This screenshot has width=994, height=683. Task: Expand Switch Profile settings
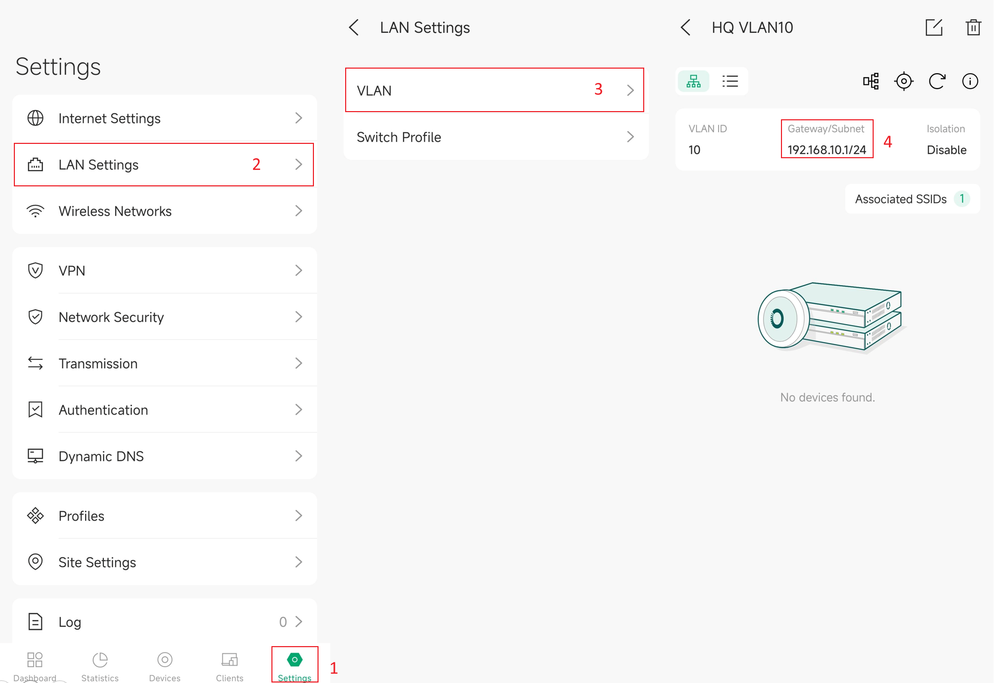click(x=494, y=137)
